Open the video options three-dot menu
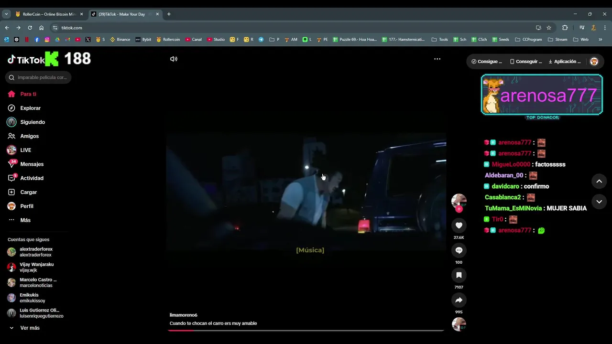This screenshot has width=612, height=344. [437, 59]
